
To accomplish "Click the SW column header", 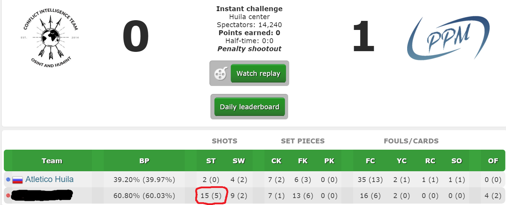I will point(239,161).
